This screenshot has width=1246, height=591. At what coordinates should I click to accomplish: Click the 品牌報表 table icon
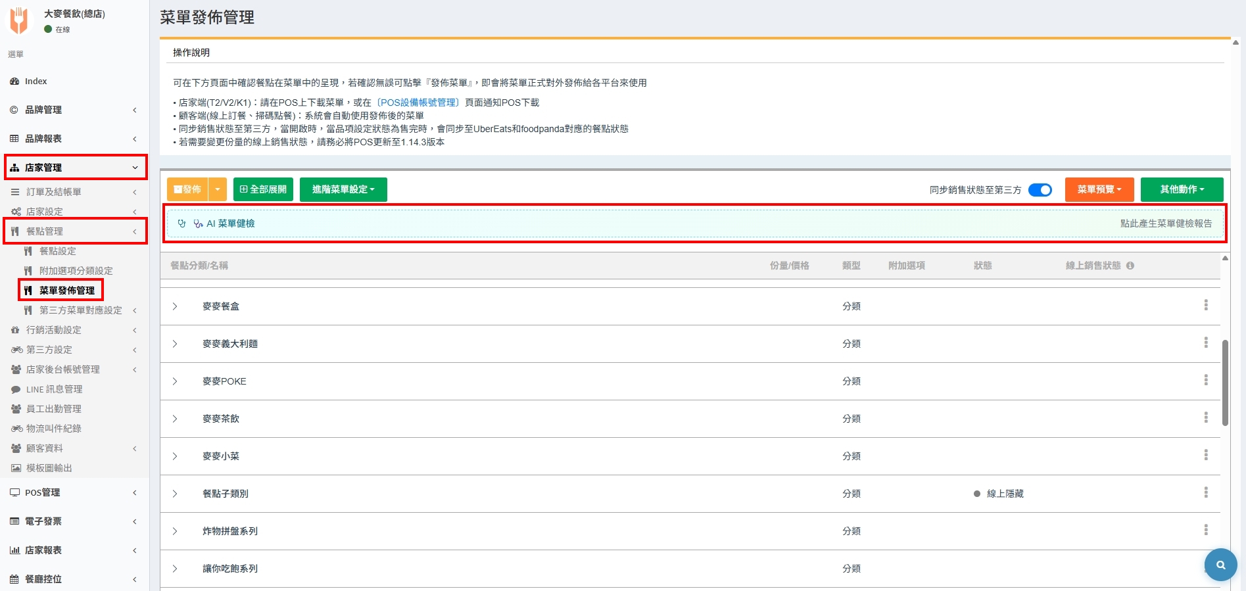[x=14, y=139]
